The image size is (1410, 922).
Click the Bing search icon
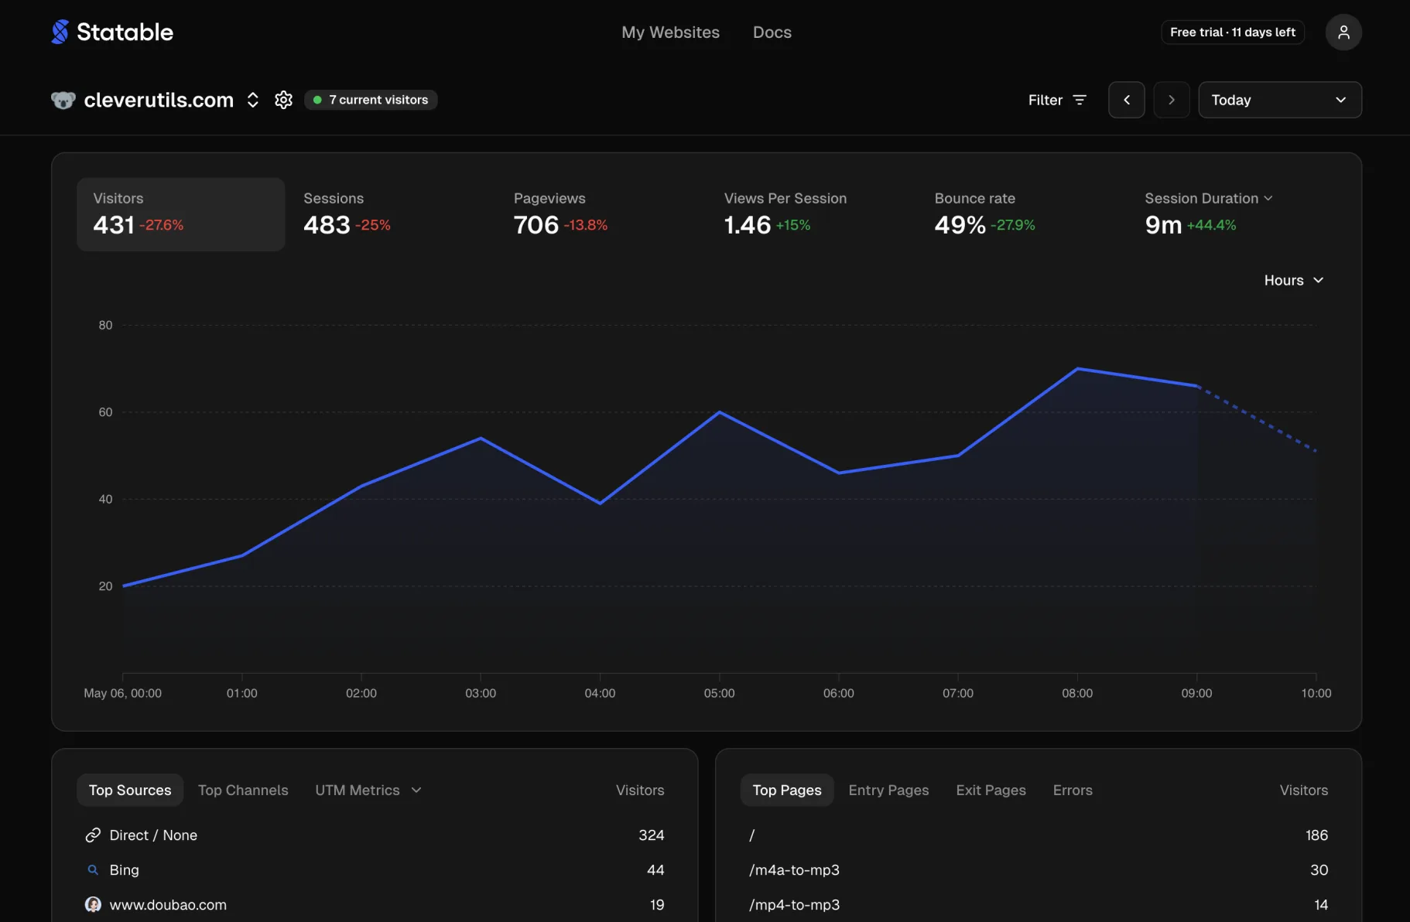tap(93, 870)
